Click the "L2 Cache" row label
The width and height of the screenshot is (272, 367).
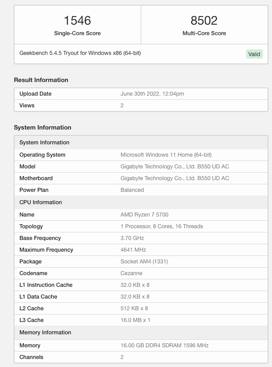[31, 308]
